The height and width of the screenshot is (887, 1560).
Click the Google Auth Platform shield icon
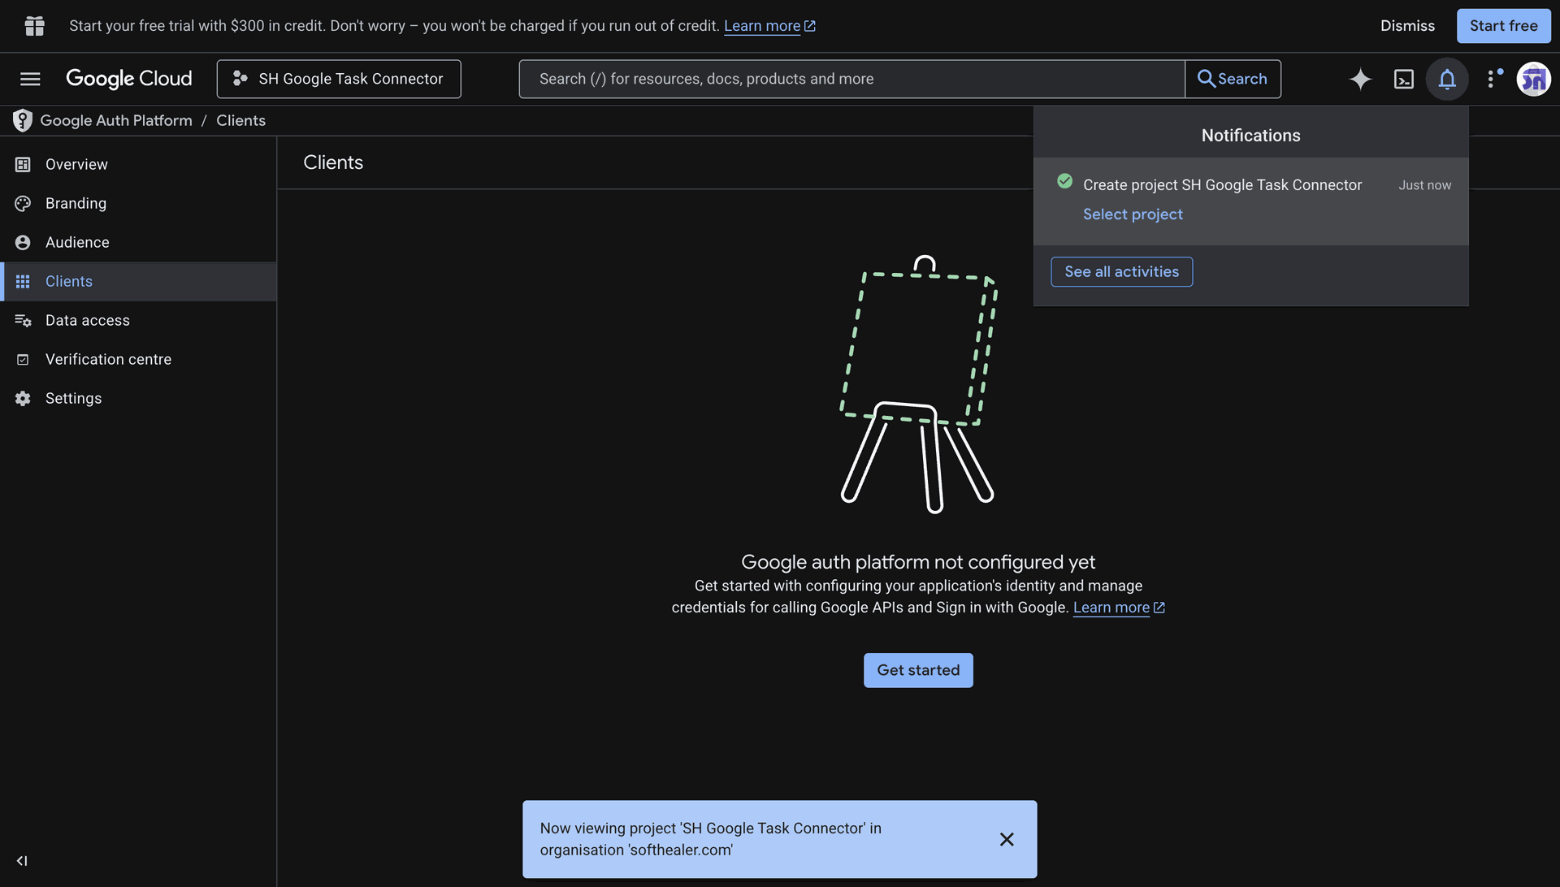(x=23, y=120)
